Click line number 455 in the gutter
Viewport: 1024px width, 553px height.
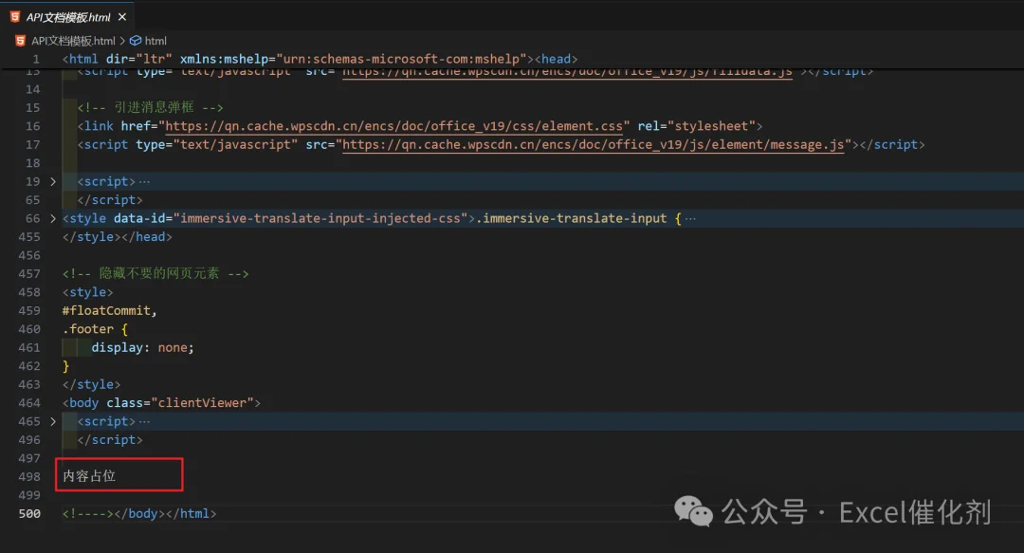click(x=29, y=236)
